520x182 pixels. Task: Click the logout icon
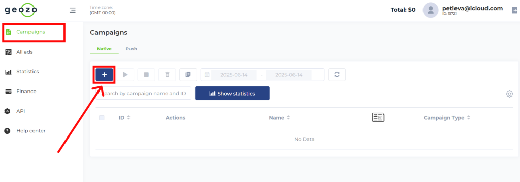coord(515,10)
